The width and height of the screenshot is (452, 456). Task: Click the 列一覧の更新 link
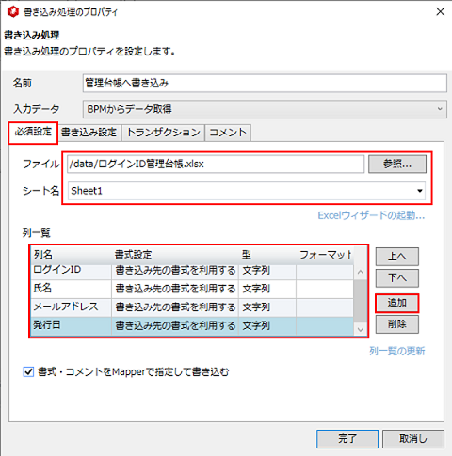(x=396, y=351)
